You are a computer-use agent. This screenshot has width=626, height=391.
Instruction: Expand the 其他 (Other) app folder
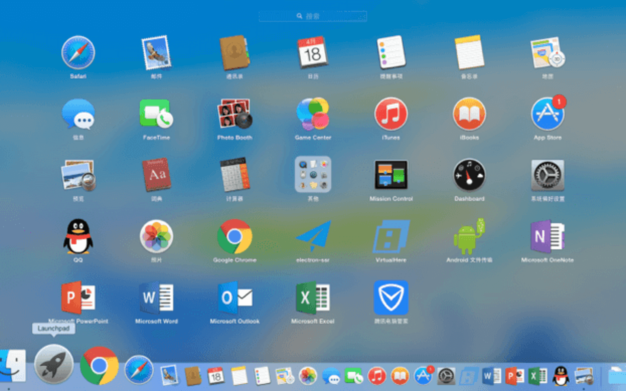click(313, 174)
